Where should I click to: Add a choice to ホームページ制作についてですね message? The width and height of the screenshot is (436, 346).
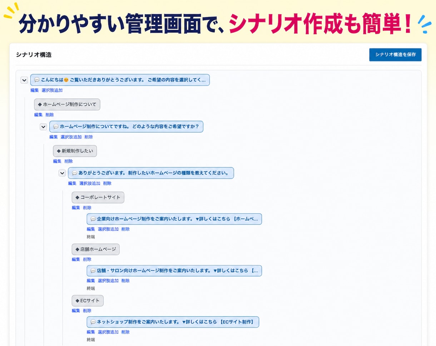[71, 137]
